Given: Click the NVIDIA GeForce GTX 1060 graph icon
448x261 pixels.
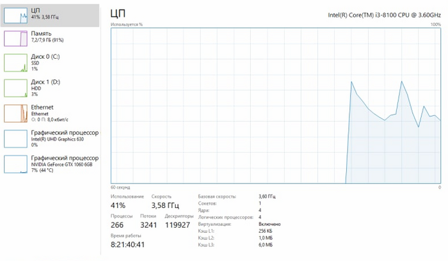Looking at the screenshot, I should (x=16, y=164).
